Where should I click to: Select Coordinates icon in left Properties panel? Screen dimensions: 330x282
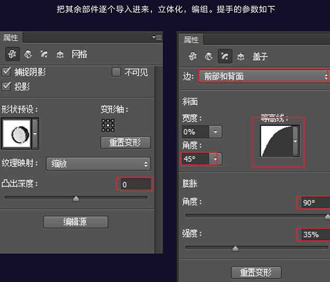point(60,54)
